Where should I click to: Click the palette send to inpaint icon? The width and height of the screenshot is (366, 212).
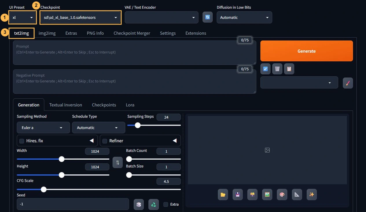282,195
